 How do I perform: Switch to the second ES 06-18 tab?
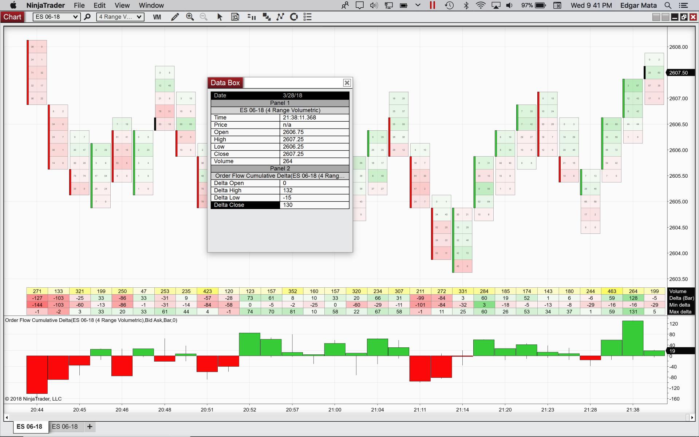[x=65, y=426]
